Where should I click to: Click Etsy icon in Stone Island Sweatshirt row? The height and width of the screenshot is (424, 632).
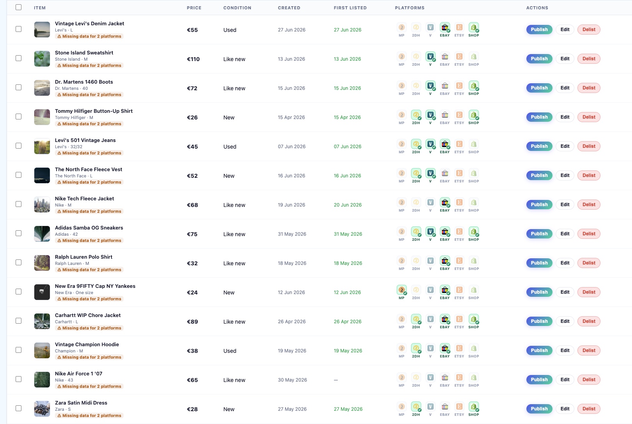459,56
